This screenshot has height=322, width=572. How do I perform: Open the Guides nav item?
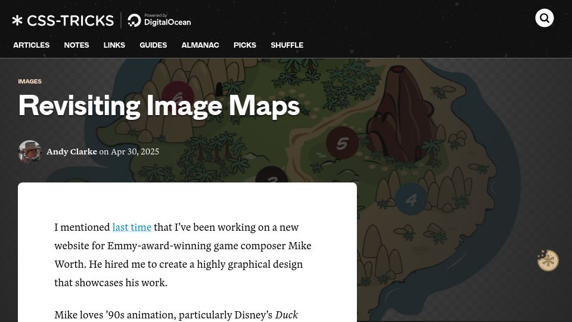click(153, 45)
